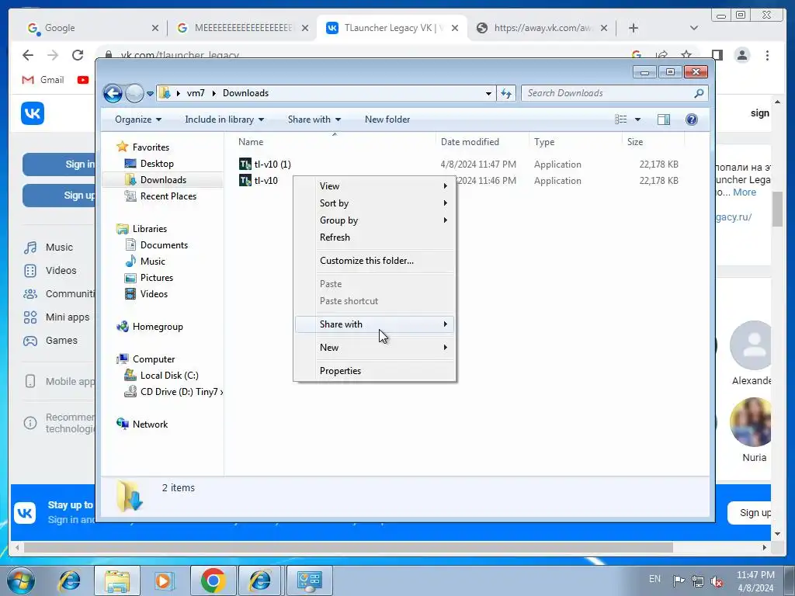
Task: Change the Explorer view icon
Action: pos(620,119)
